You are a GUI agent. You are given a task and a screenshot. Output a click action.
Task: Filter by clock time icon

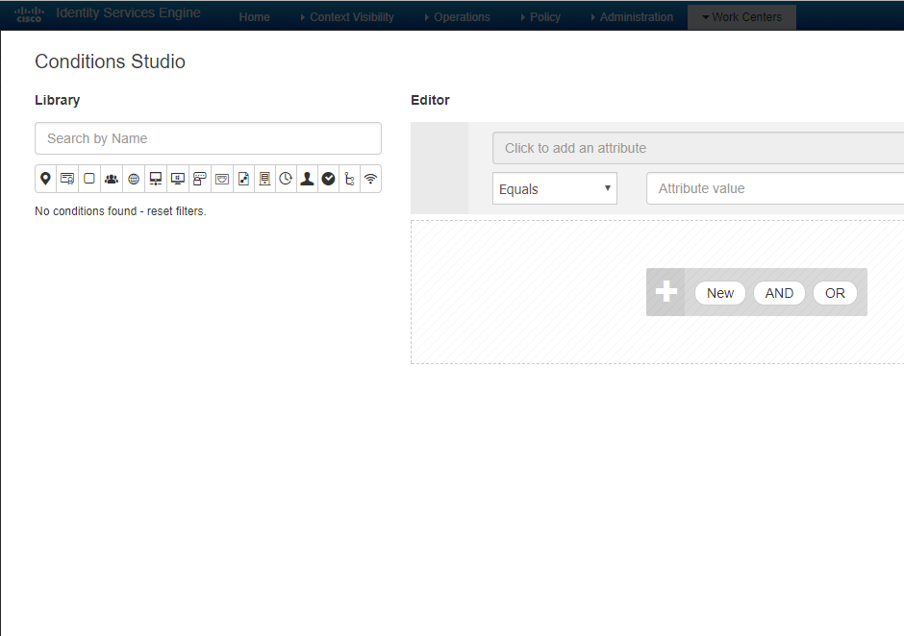click(286, 179)
